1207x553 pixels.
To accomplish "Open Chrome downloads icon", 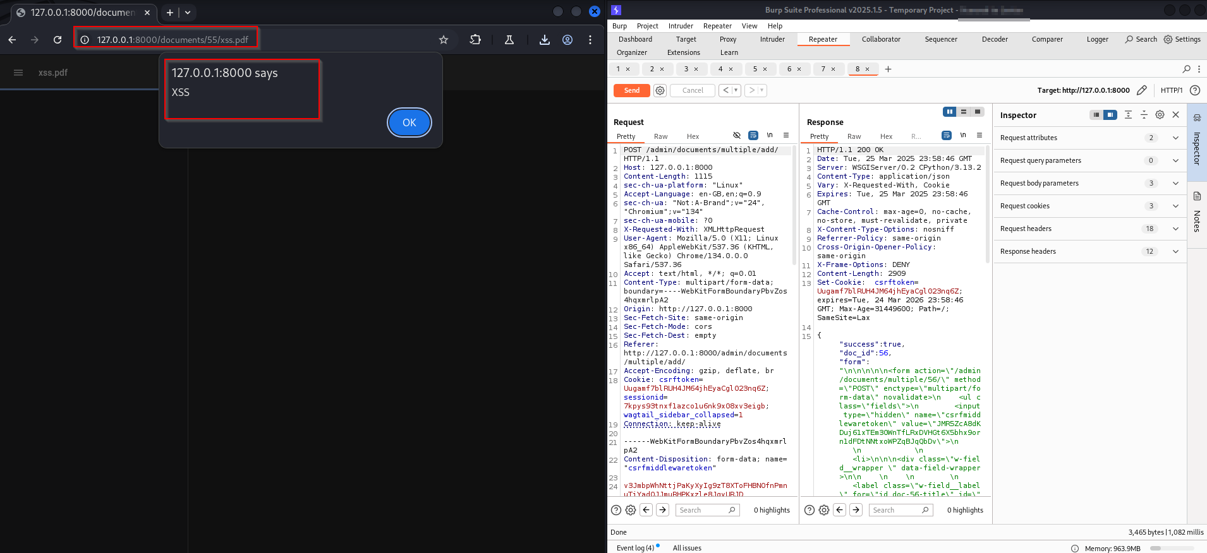I will pos(544,40).
